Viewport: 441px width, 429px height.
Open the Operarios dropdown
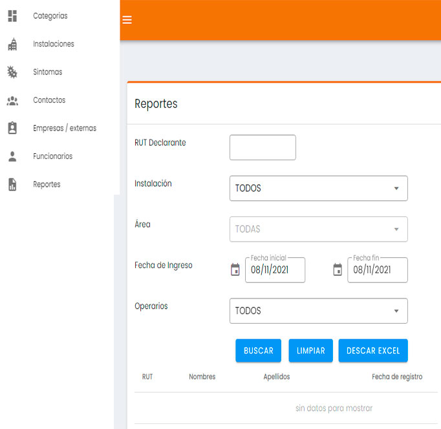click(318, 311)
